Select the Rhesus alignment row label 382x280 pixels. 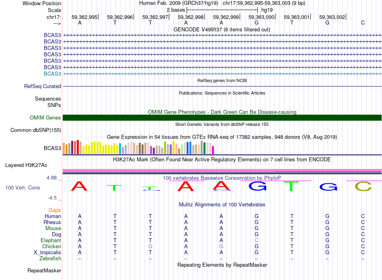(x=52, y=222)
